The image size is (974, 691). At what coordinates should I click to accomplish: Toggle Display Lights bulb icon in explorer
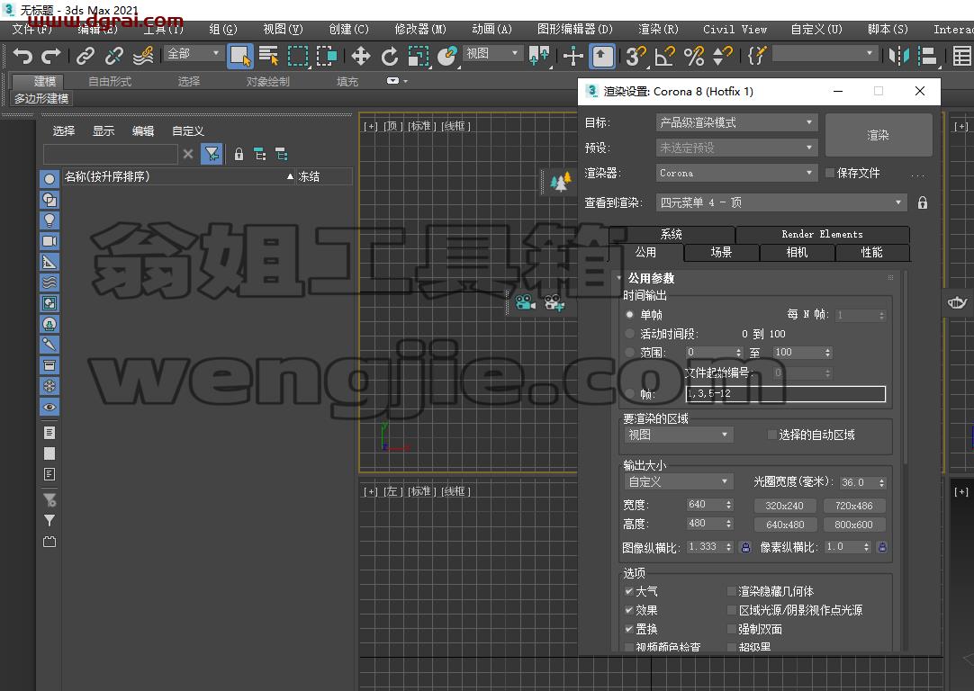coord(50,220)
